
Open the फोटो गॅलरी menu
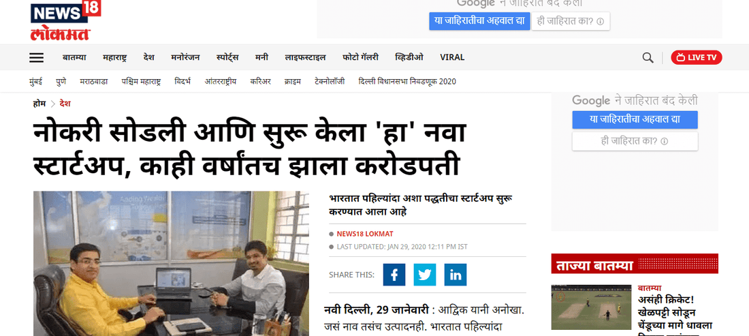pos(361,57)
